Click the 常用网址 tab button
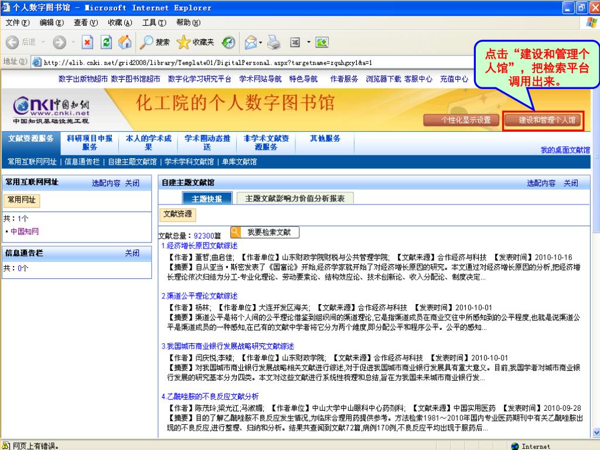This screenshot has width=600, height=450. (22, 200)
